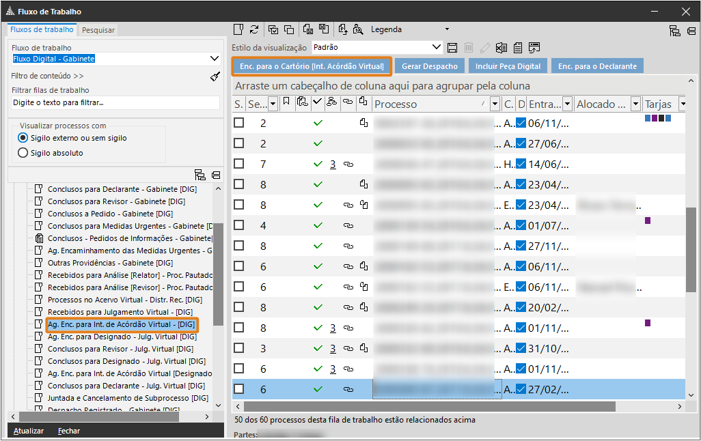Click the chain link column header icon
The image size is (701, 441).
point(347,102)
